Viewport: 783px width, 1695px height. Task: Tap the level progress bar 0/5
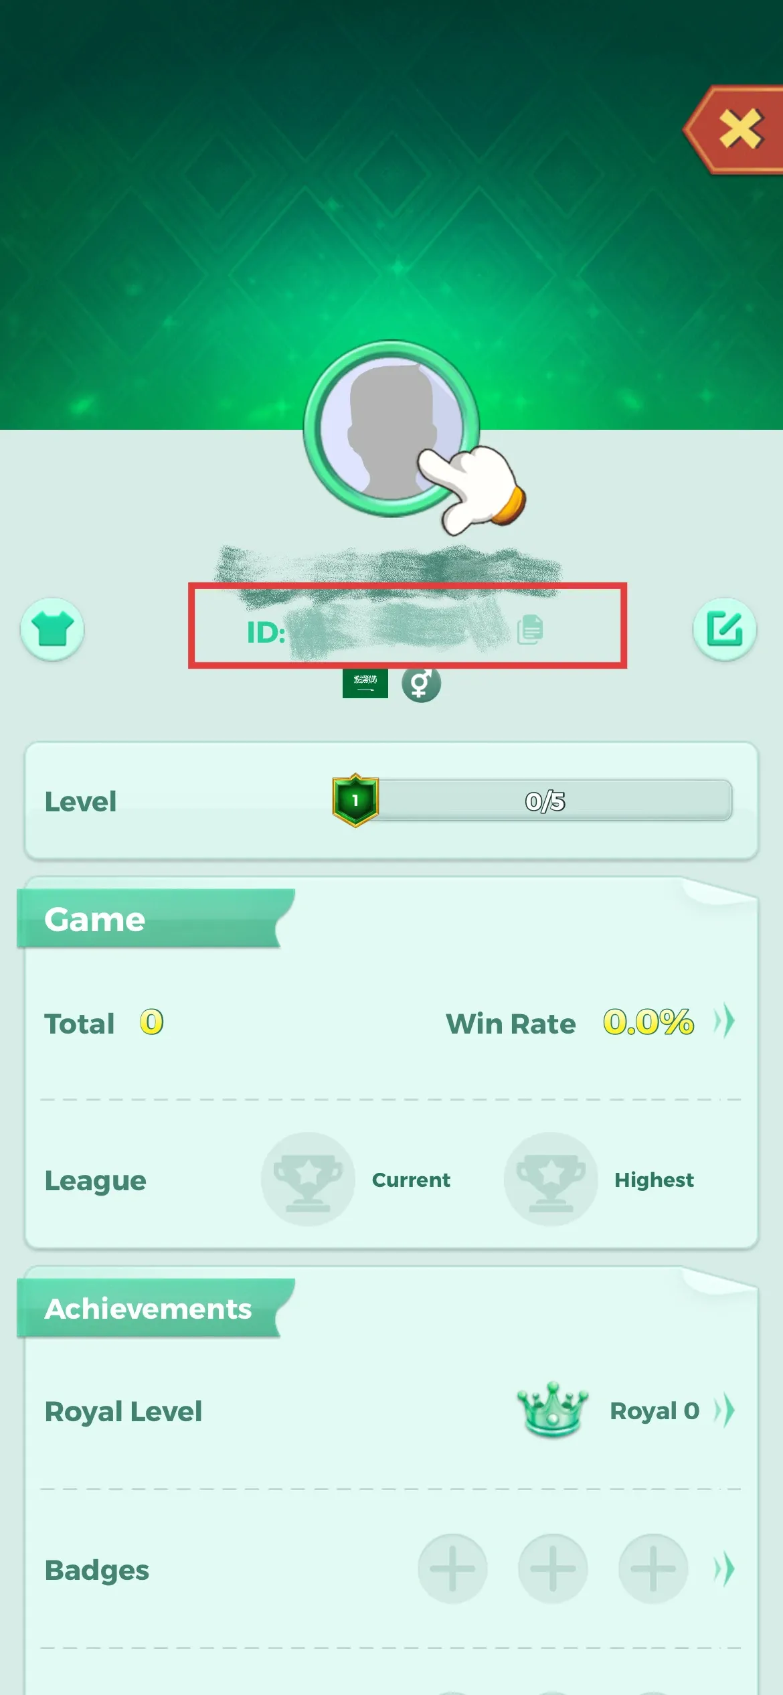click(x=545, y=800)
